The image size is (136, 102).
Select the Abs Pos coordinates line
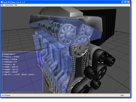tap(19, 75)
